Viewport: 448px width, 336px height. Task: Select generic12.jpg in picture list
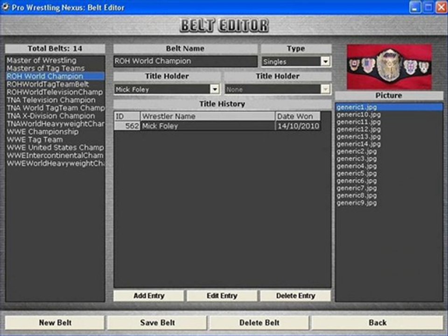[389, 129]
